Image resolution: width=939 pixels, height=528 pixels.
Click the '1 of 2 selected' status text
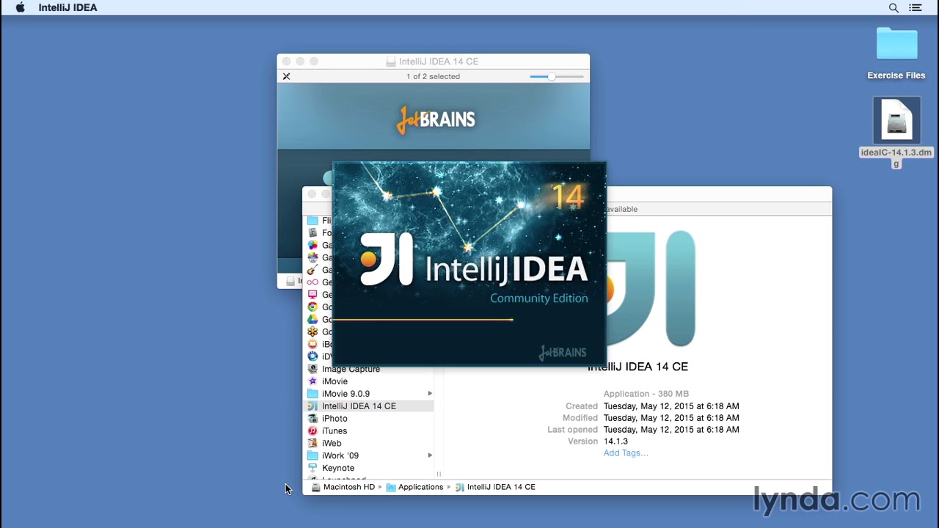click(x=433, y=76)
